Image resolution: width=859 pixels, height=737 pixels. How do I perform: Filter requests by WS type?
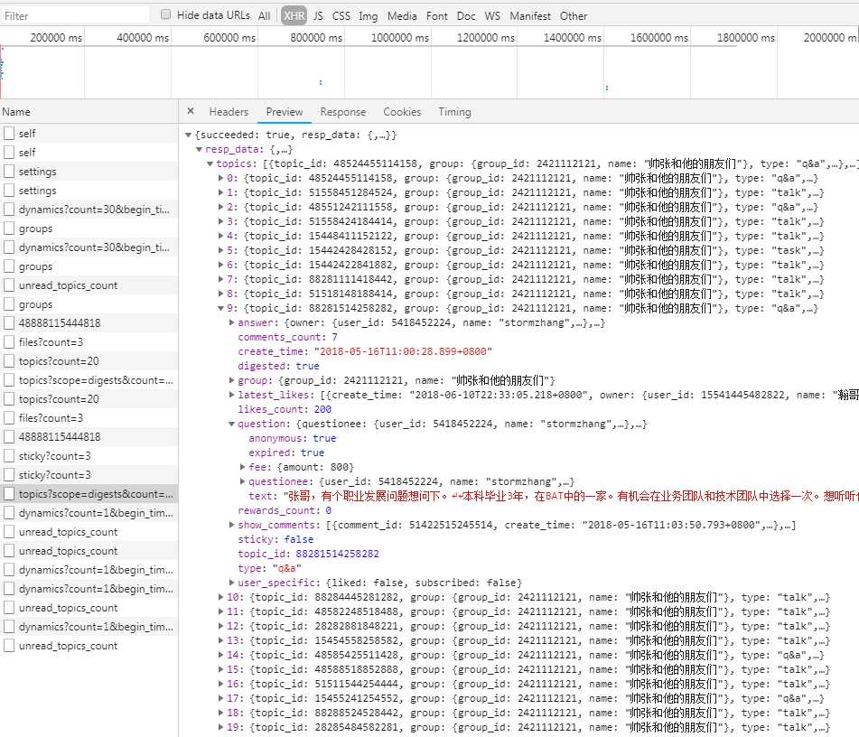(x=492, y=16)
